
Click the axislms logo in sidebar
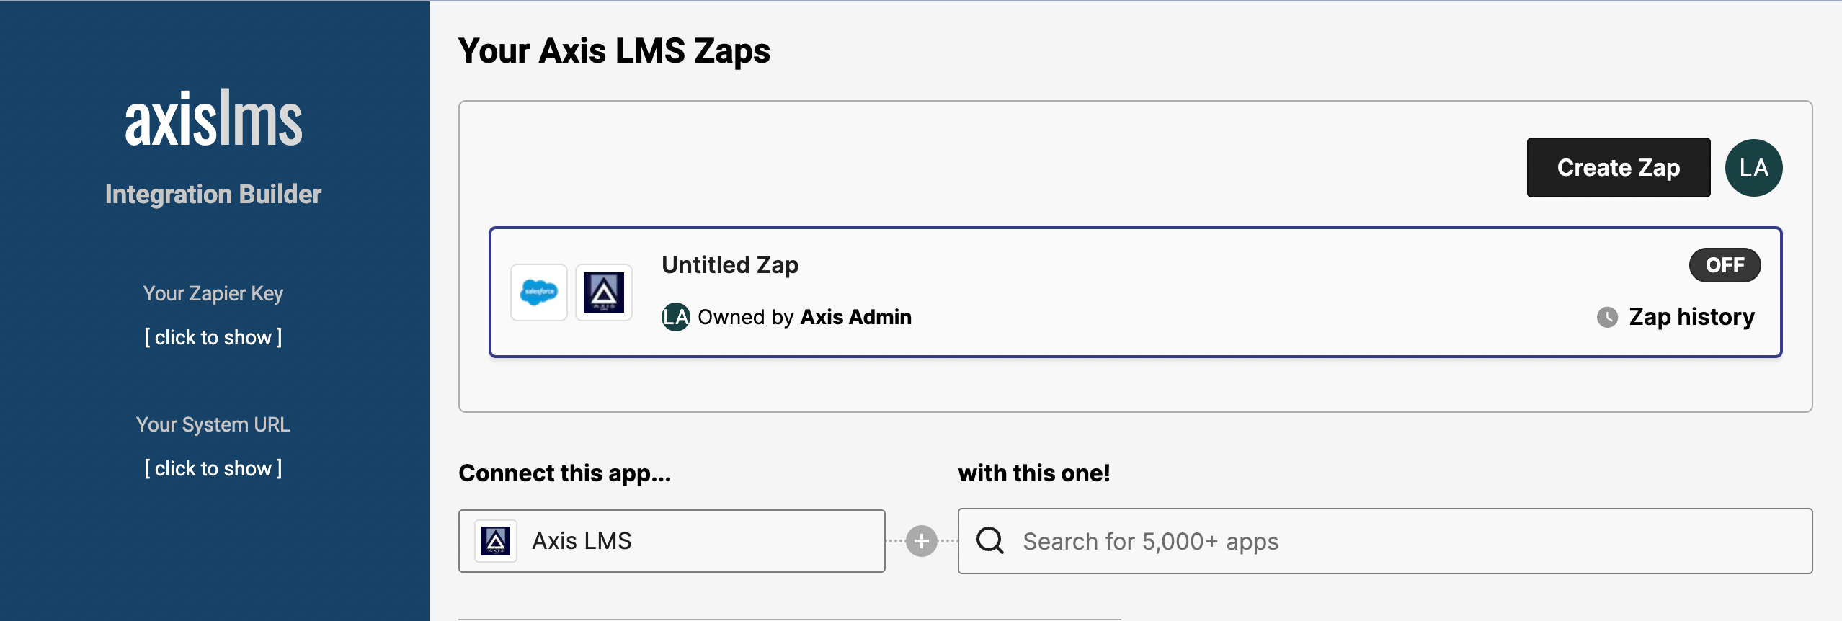tap(213, 118)
